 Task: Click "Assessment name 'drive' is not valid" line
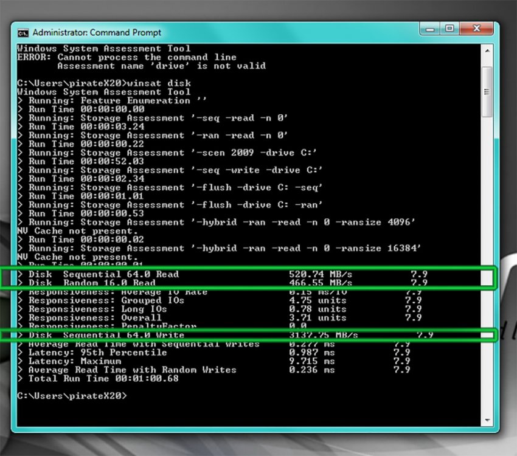tap(162, 66)
